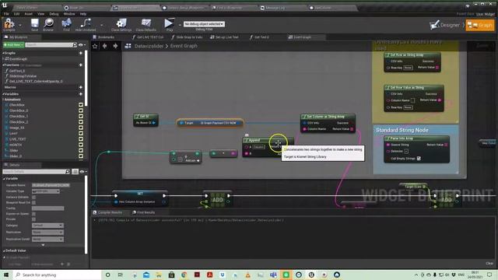Toggle Instance Editable checkbox
The image size is (498, 280).
coord(33,197)
